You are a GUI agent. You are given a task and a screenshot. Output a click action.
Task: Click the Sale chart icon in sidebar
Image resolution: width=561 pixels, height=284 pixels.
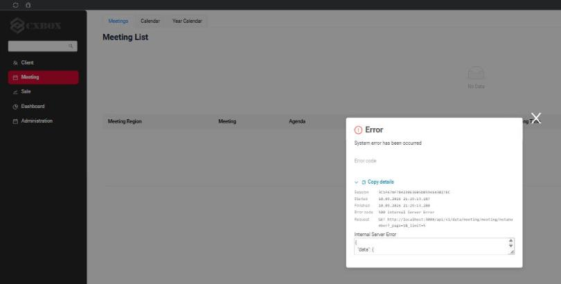coord(15,92)
